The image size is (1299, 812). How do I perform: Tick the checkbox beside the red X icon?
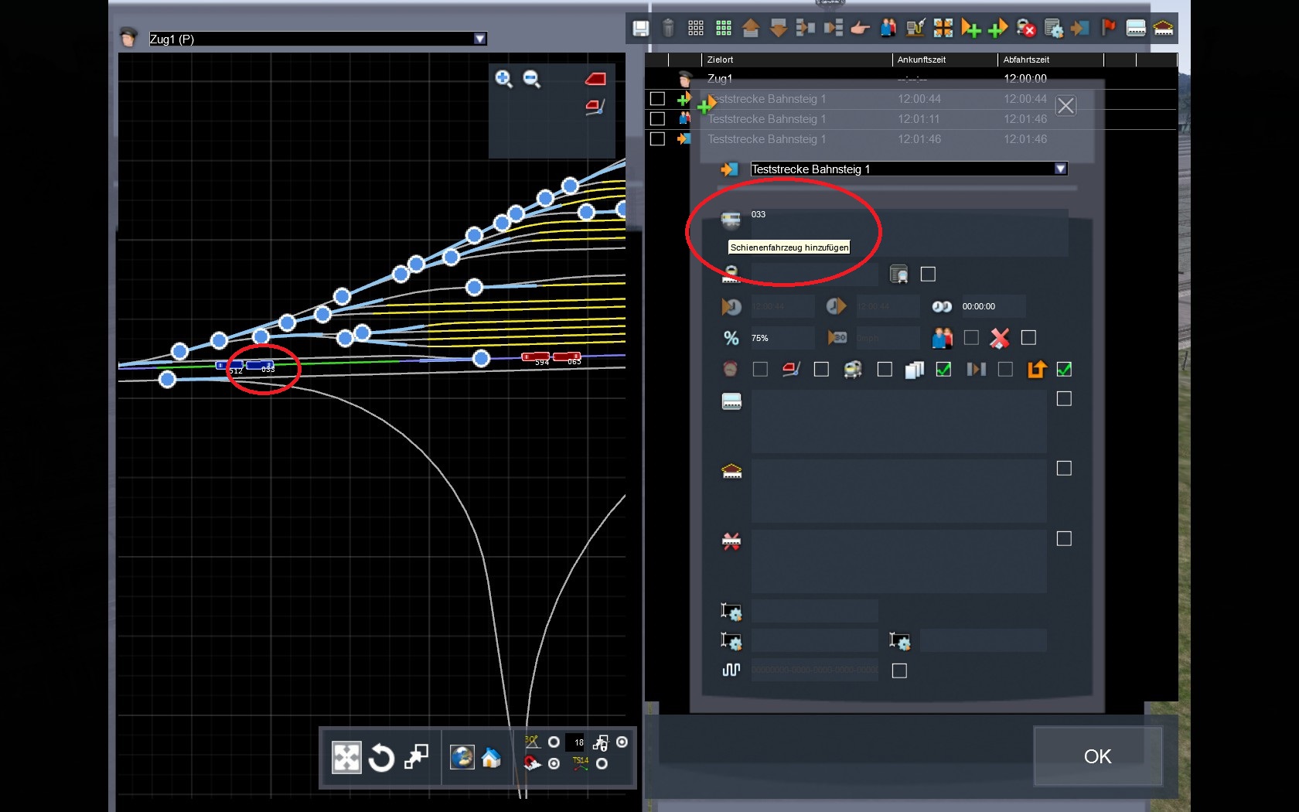coord(1028,338)
